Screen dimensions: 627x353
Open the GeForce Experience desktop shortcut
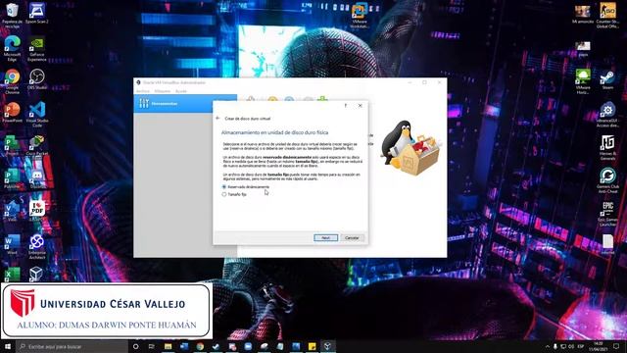coord(37,48)
